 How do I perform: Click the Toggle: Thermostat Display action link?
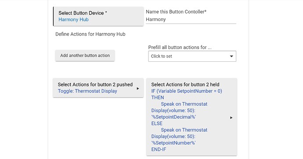click(87, 91)
